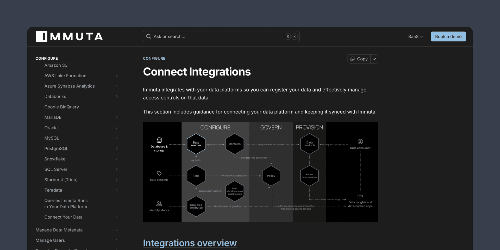
Task: Expand the Snowflake sidebar section
Action: tap(116, 159)
